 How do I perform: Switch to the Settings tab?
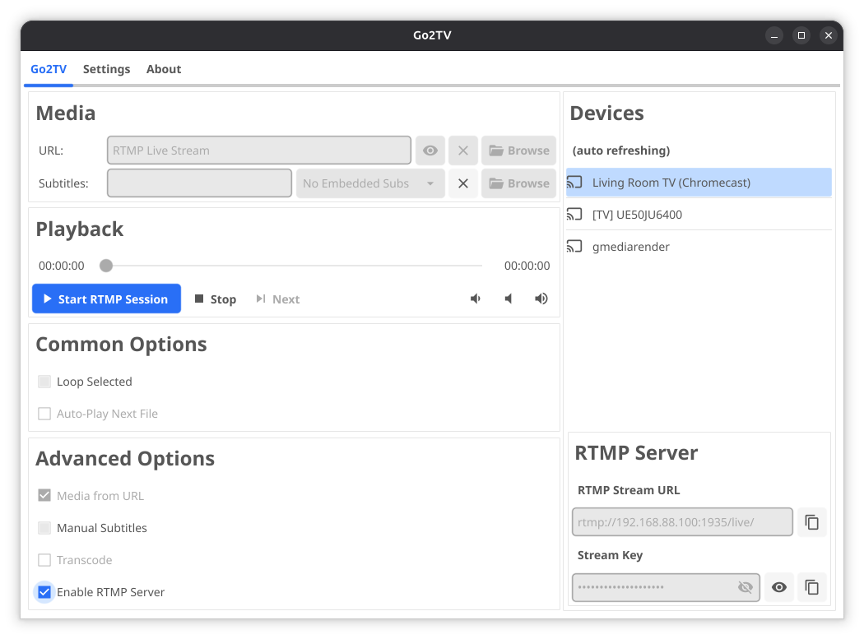click(106, 69)
